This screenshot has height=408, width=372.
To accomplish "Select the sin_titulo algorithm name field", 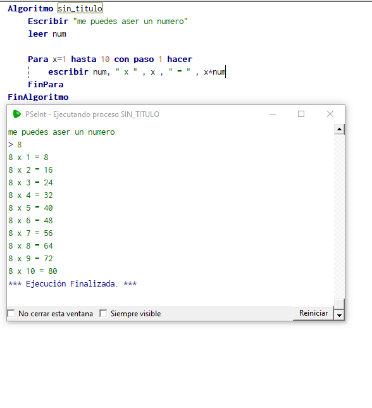I will click(80, 8).
